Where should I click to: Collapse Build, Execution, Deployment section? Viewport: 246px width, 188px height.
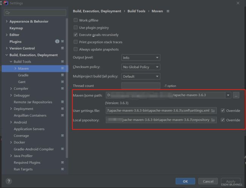(7, 55)
